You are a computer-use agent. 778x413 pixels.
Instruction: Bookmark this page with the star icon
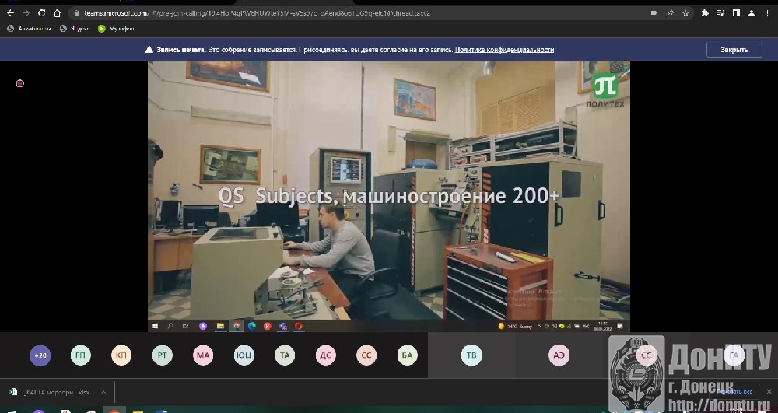pos(685,13)
